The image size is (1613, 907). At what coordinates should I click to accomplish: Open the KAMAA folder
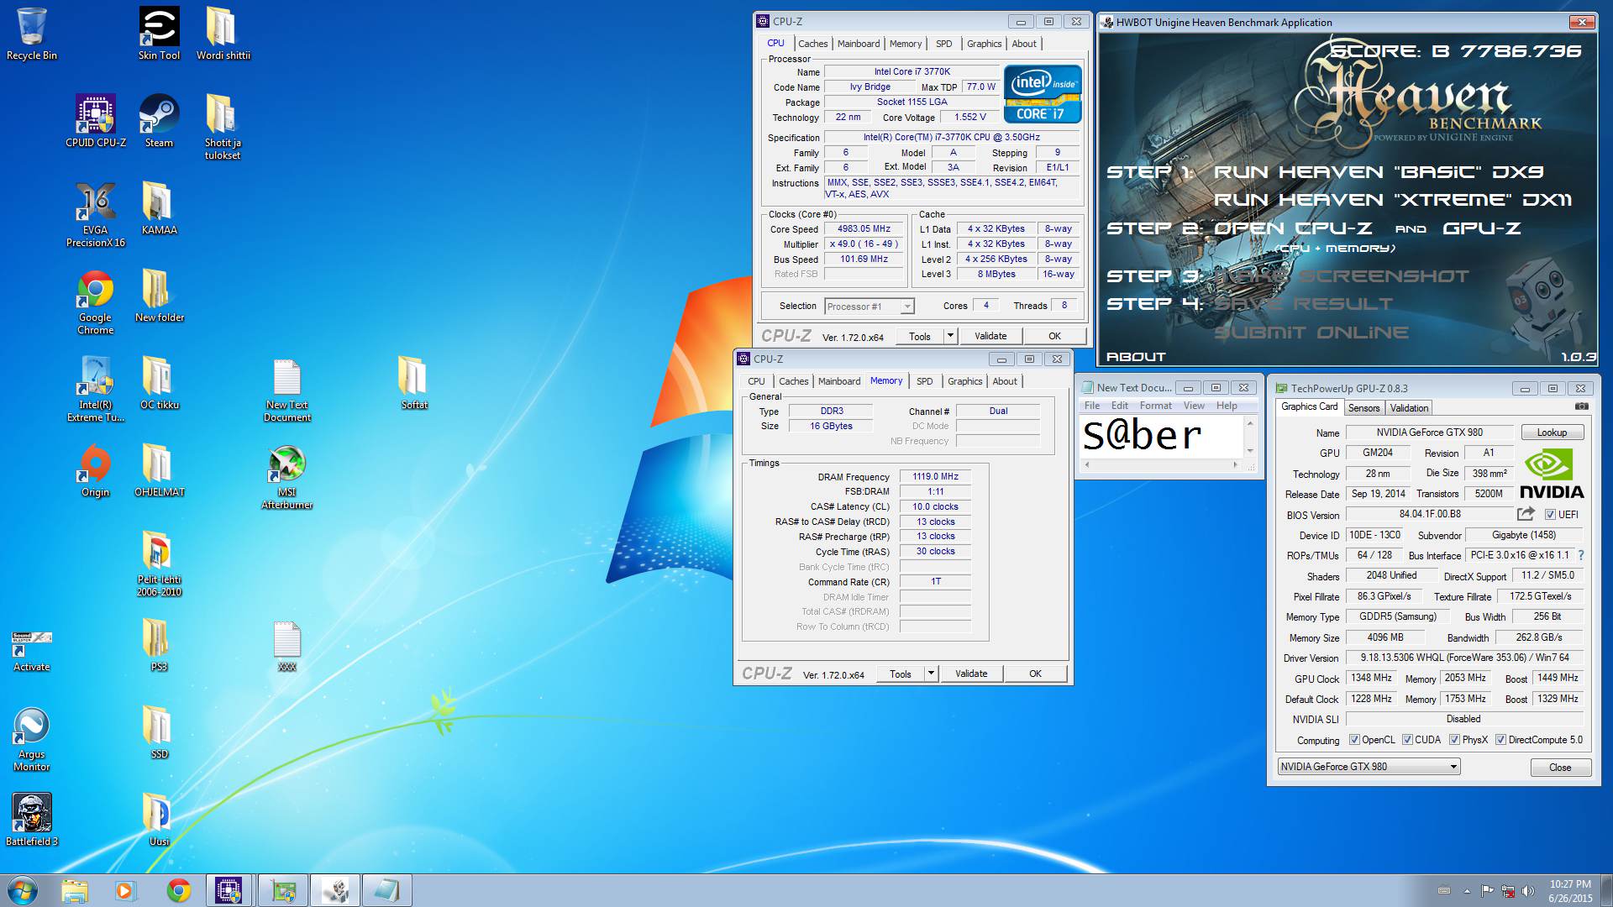tap(159, 208)
